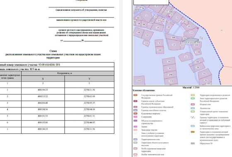The width and height of the screenshot is (232, 157).
Task: Click point number '6' in the table
Action: point(7,122)
